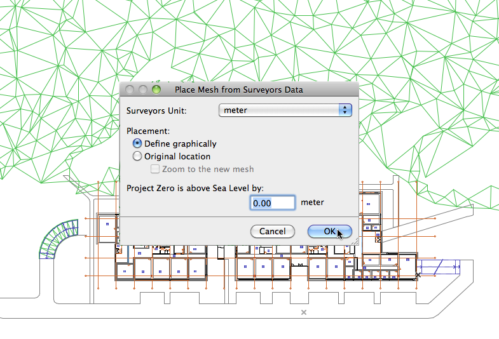This screenshot has height=339, width=499.
Task: Click the Project Zero is above Sea Level label
Action: (195, 189)
